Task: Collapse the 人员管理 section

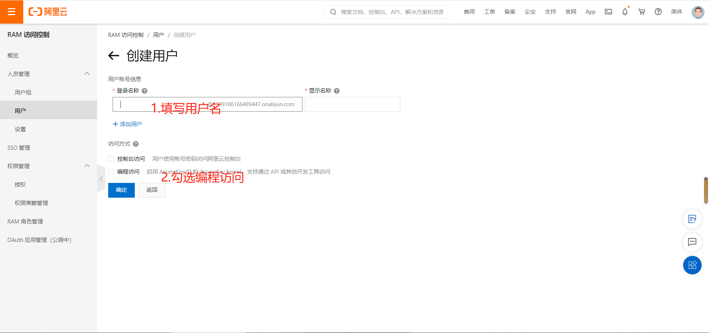Action: pyautogui.click(x=87, y=74)
